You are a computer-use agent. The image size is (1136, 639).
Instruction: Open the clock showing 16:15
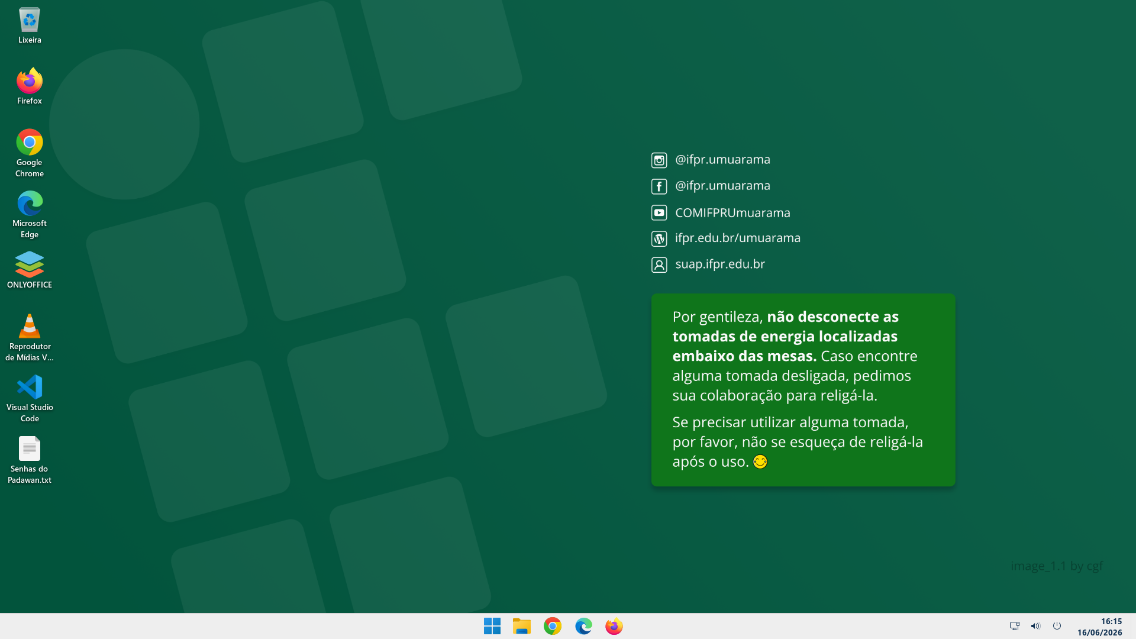point(1099,627)
